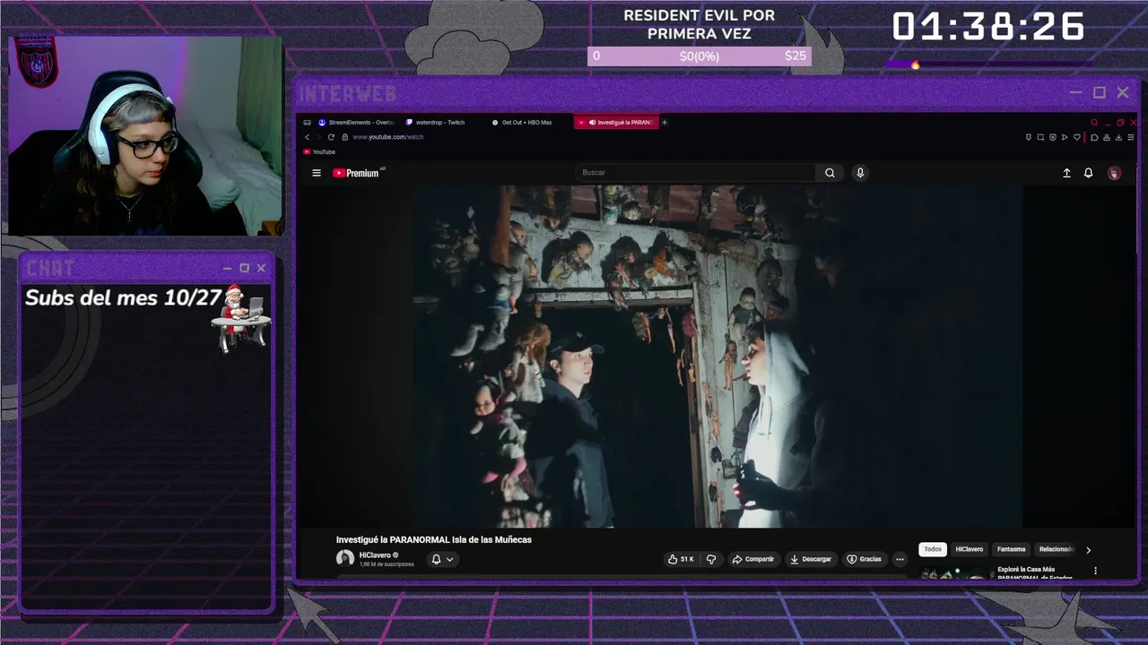Reload the page with the refresh icon

[x=331, y=137]
